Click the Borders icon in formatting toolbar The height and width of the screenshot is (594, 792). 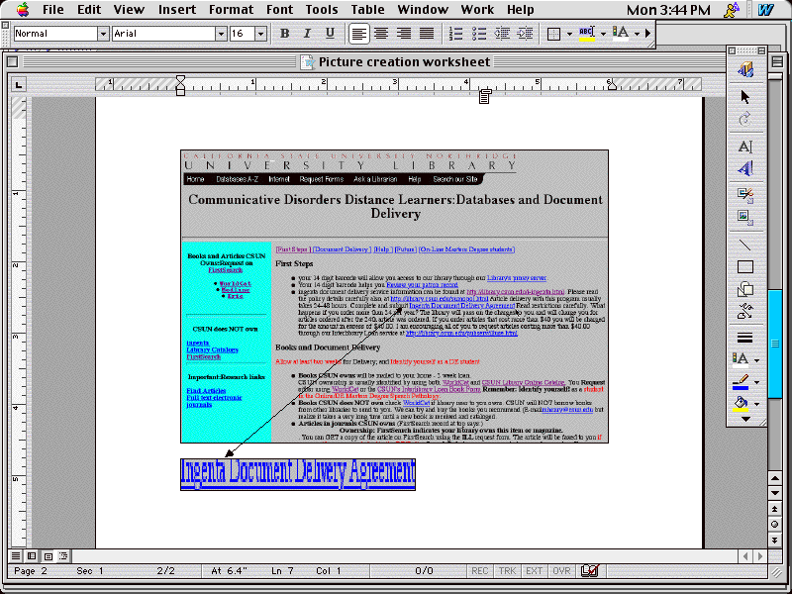click(554, 34)
